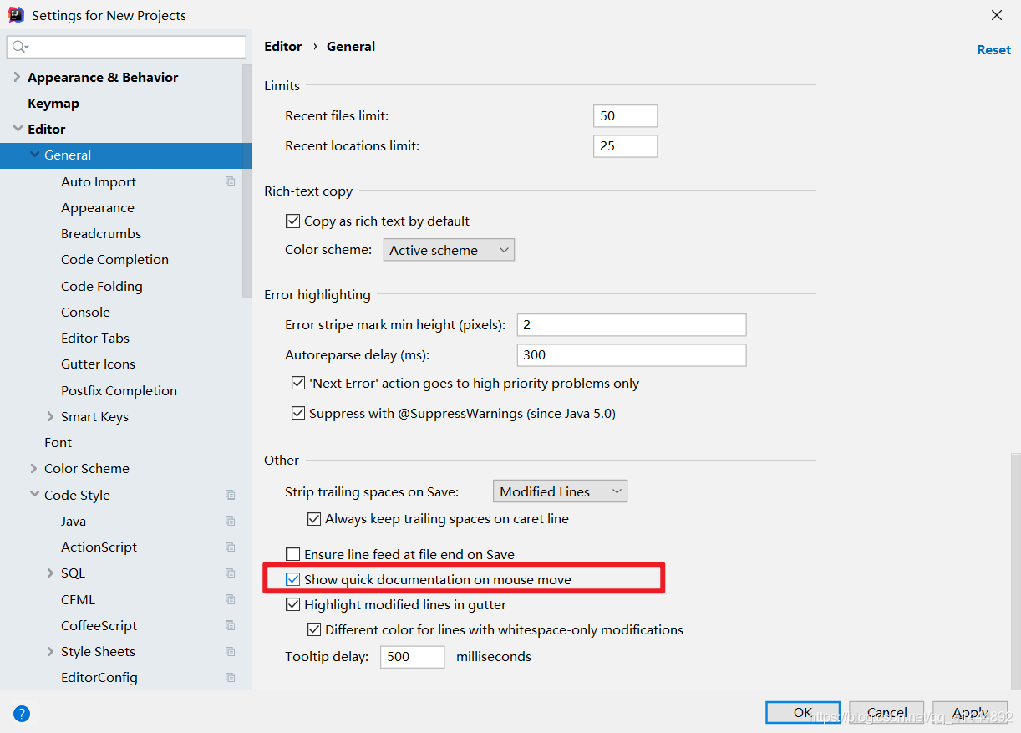Image resolution: width=1021 pixels, height=733 pixels.
Task: Click the Reset link
Action: [993, 50]
